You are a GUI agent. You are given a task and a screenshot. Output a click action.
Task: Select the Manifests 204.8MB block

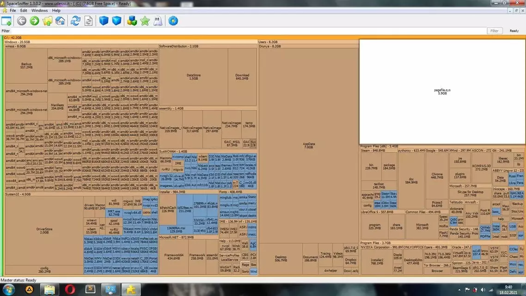tap(57, 107)
